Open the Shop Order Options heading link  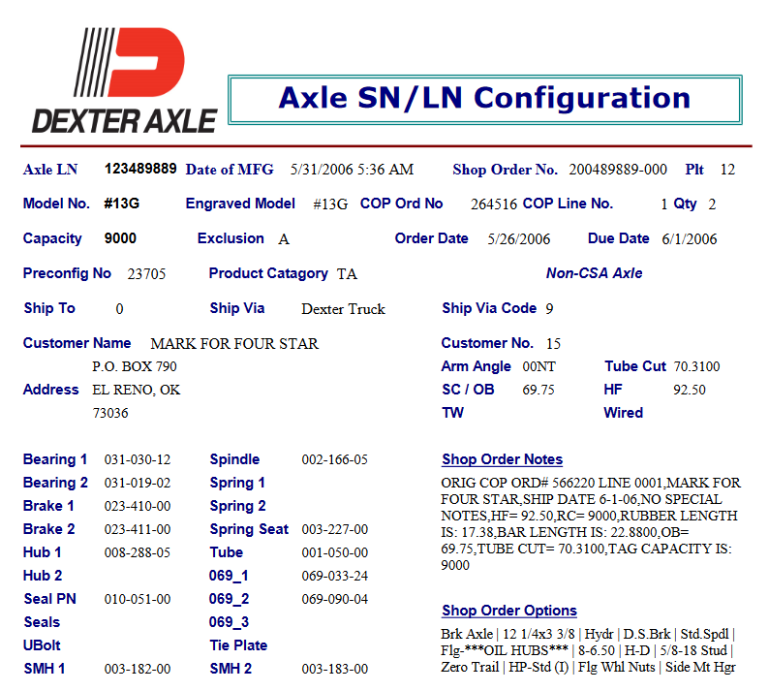508,611
